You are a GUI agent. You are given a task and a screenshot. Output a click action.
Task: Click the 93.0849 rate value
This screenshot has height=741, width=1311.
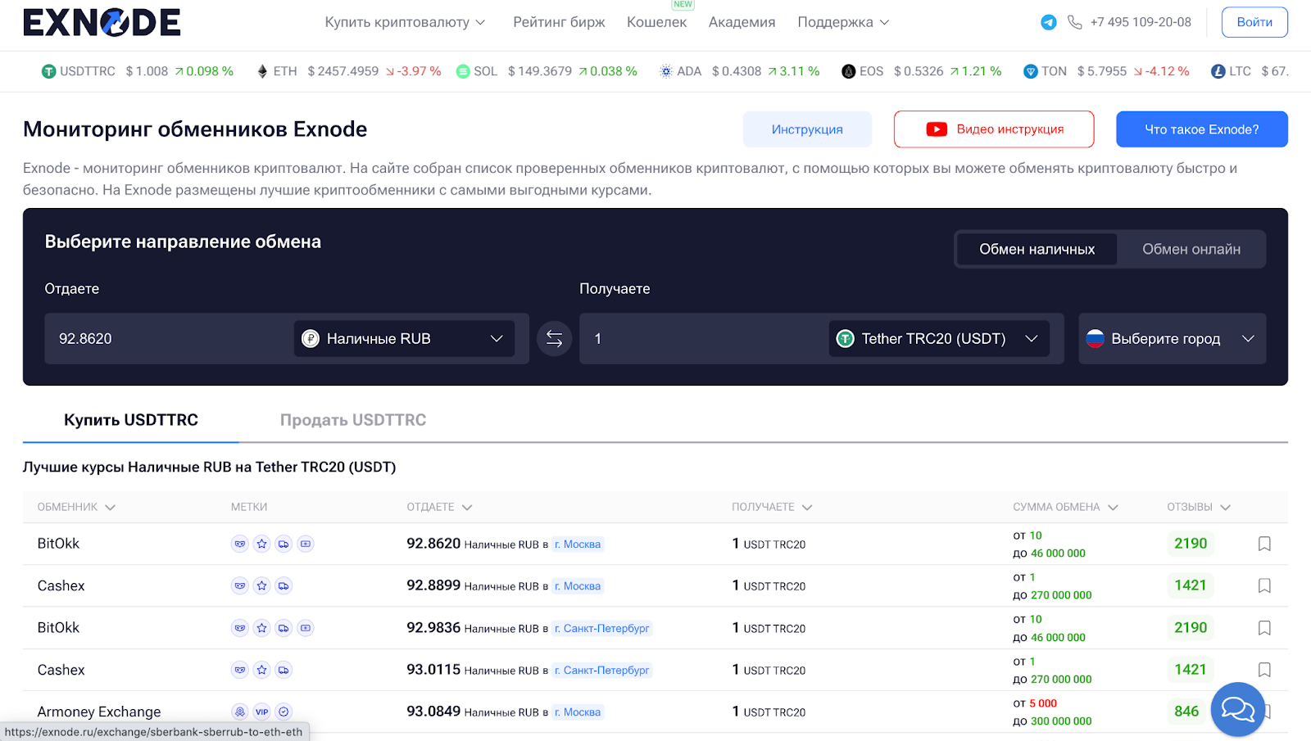coord(433,712)
